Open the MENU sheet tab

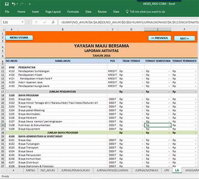pos(31,170)
